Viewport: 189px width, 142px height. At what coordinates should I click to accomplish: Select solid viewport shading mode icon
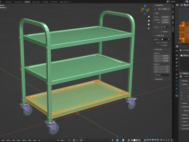134,140
